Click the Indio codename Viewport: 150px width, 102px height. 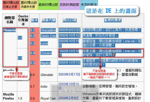(x=44, y=87)
